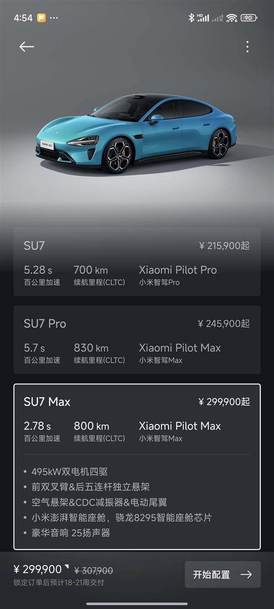
Task: Expand price details beside ¥ 299,900
Action: click(67, 567)
